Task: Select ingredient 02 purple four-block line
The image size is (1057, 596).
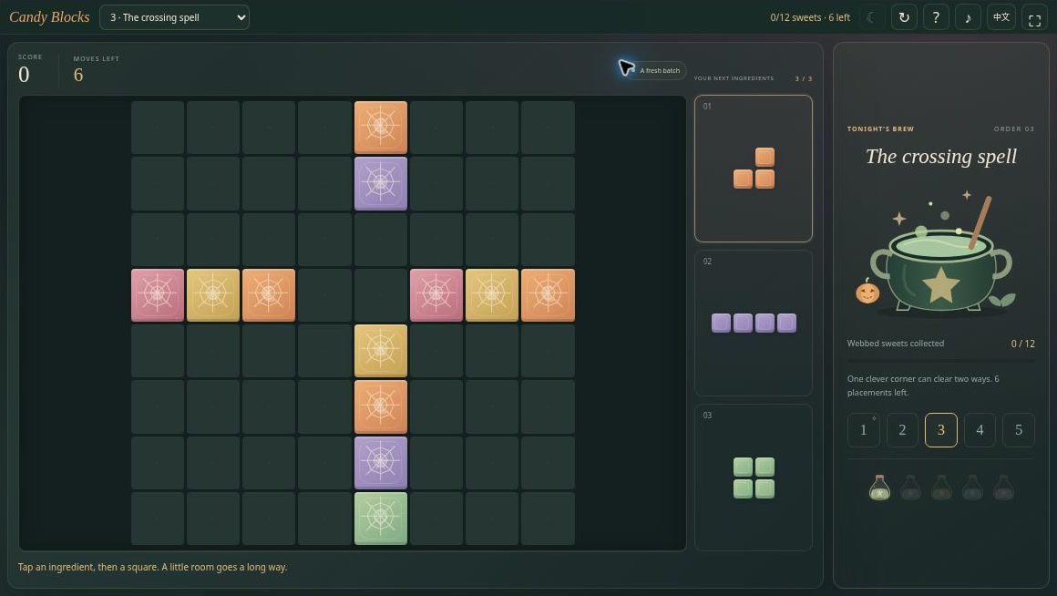Action: click(754, 323)
